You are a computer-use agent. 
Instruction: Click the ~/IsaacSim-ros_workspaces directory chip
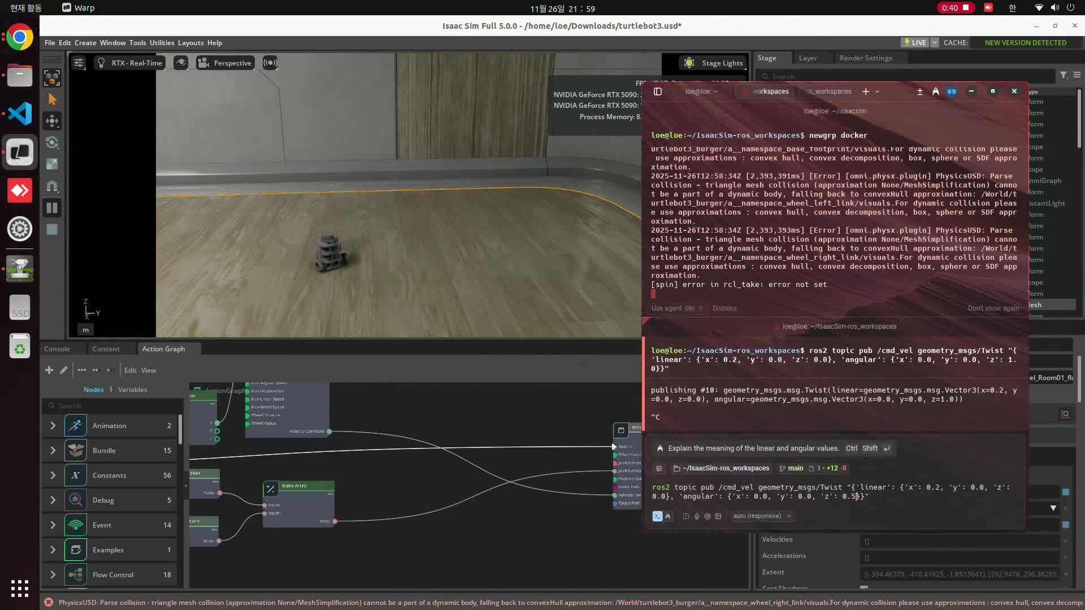pyautogui.click(x=721, y=468)
